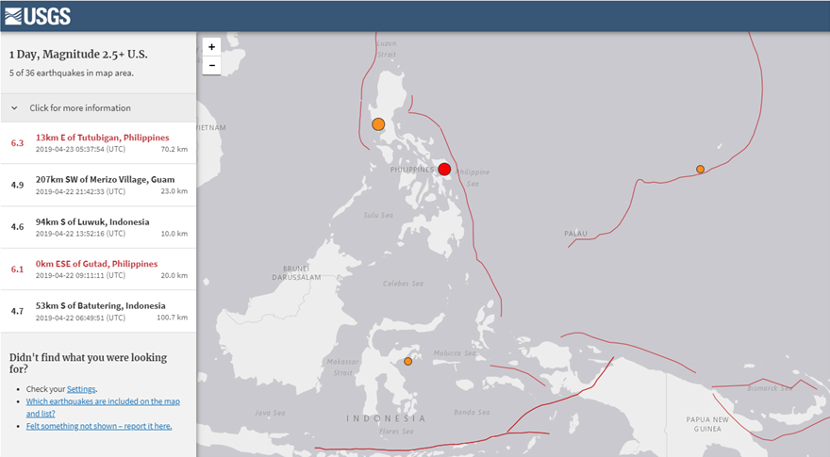This screenshot has width=830, height=457.
Task: Zoom in on the map
Action: (x=211, y=46)
